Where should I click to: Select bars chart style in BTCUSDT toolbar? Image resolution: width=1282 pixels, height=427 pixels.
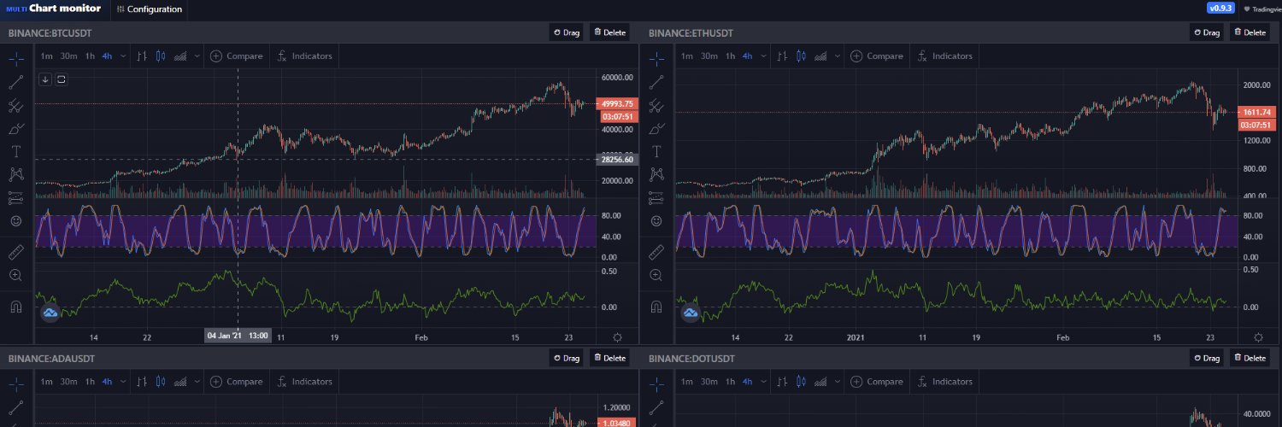point(141,56)
